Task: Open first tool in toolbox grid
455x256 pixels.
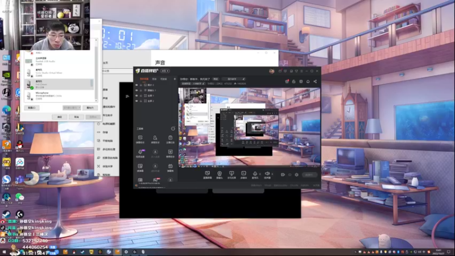Action: (140, 139)
